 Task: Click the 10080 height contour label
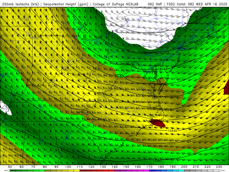143,53
